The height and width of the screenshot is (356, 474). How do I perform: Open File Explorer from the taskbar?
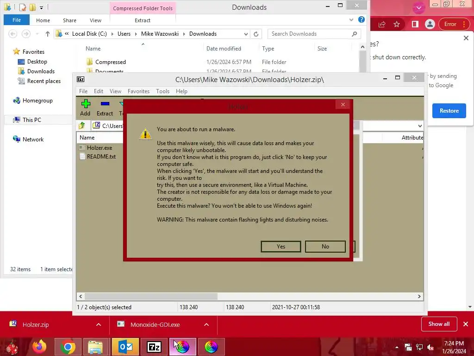click(x=96, y=347)
